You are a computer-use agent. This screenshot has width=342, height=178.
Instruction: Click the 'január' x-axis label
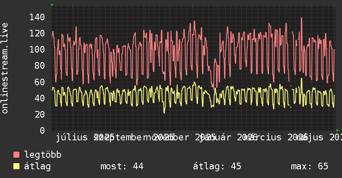pyautogui.click(x=215, y=137)
